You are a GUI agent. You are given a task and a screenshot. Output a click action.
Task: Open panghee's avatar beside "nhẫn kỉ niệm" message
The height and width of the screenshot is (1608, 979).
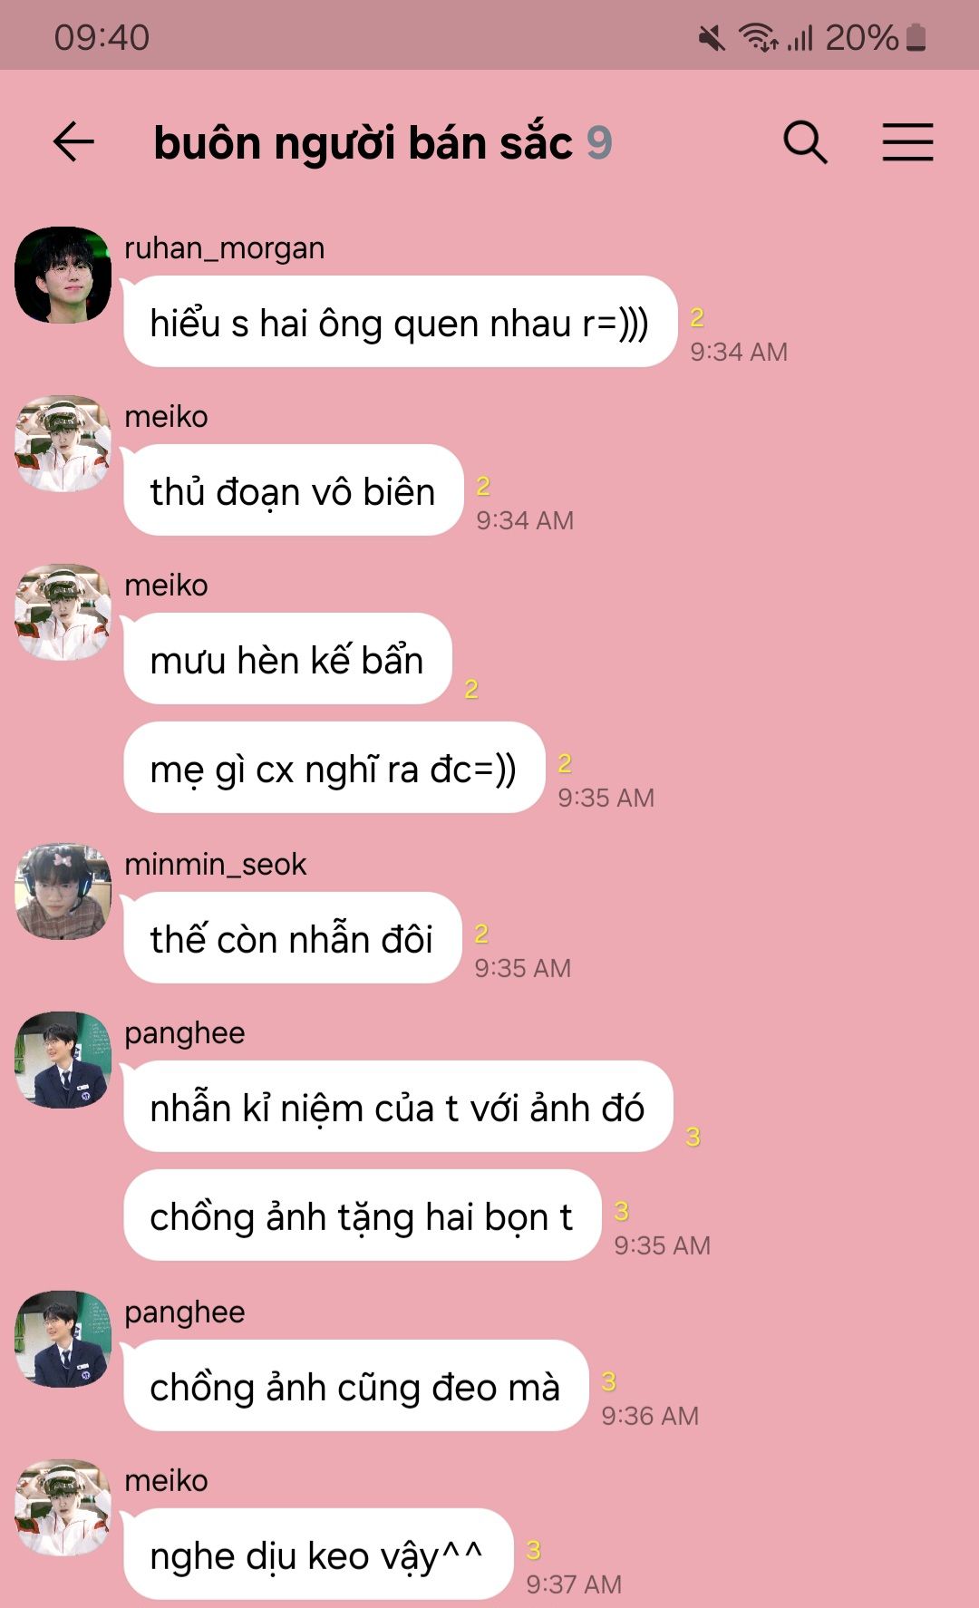tap(63, 1060)
